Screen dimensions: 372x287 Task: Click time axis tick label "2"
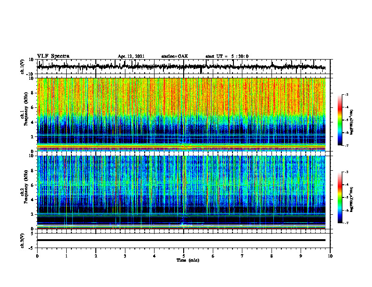click(x=96, y=256)
